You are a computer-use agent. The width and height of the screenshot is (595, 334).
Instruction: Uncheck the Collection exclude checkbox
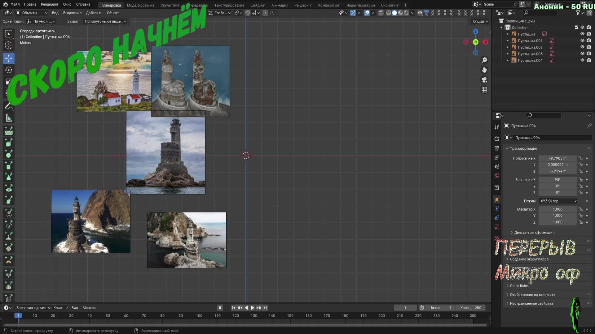tap(576, 27)
